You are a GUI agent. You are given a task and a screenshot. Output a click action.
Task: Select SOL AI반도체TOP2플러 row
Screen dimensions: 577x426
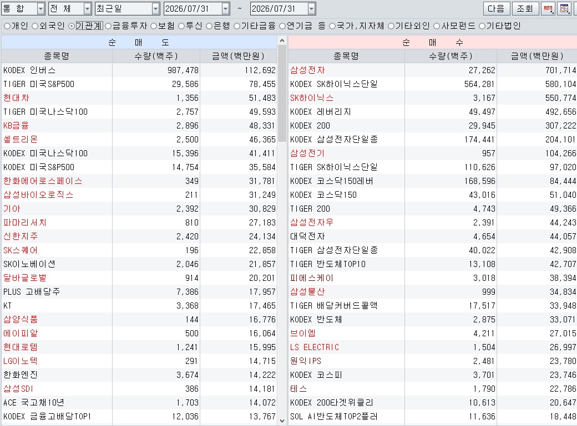pos(433,417)
